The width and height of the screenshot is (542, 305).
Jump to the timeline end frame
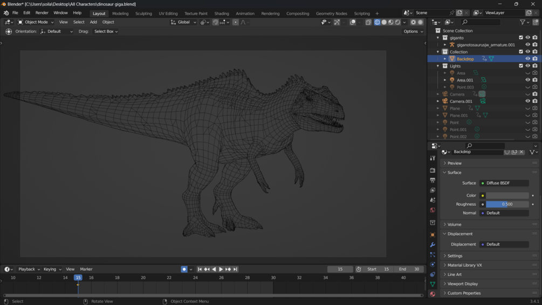click(235, 269)
